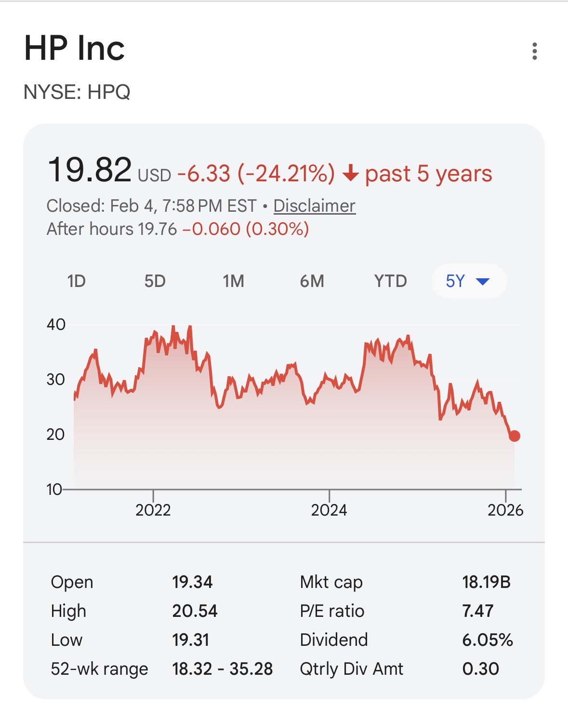Click the 2026 marker on chart axis
This screenshot has height=709, width=568.
(x=505, y=510)
